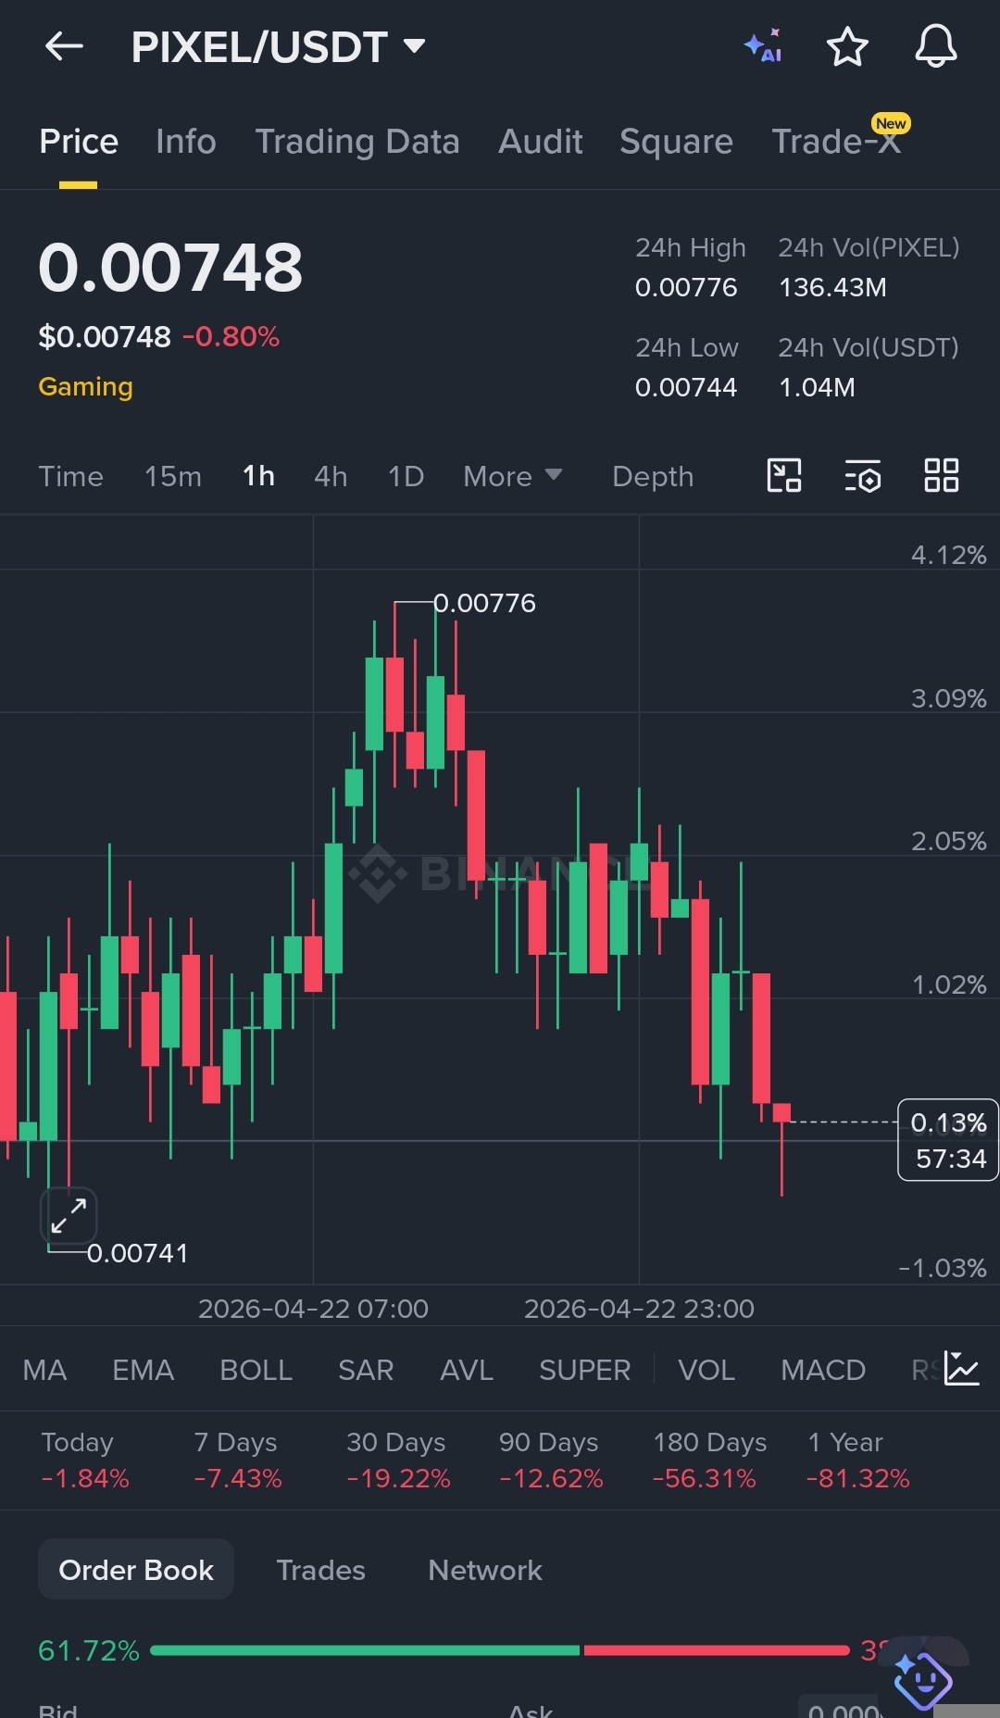This screenshot has height=1718, width=1000.
Task: Click the 24h Low value 0.00744
Action: pyautogui.click(x=686, y=387)
